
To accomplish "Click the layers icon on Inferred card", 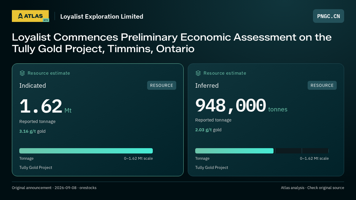I will tap(198, 73).
